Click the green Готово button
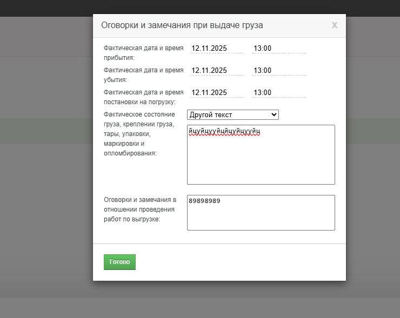Image resolution: width=400 pixels, height=318 pixels. (119, 262)
